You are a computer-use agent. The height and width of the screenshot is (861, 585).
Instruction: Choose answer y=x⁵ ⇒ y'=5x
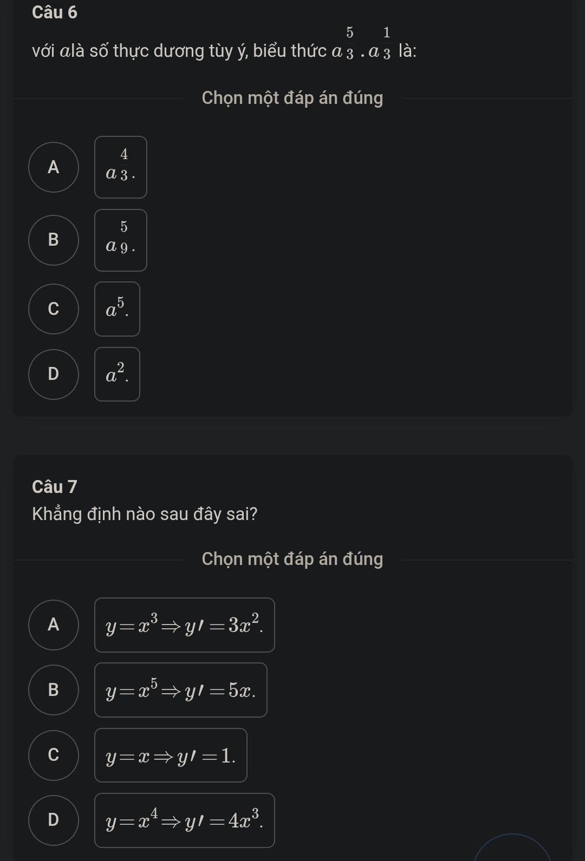(181, 690)
